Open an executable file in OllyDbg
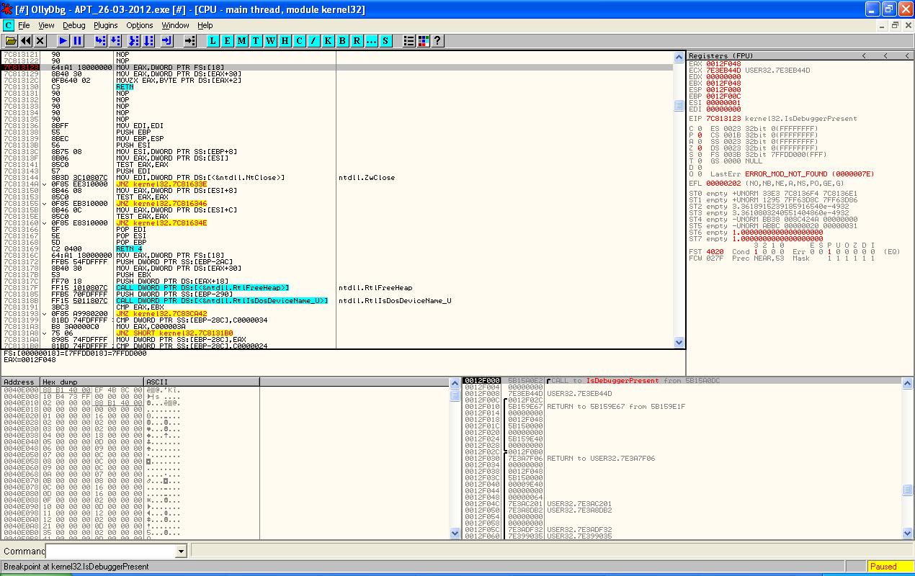915x576 pixels. (11, 41)
